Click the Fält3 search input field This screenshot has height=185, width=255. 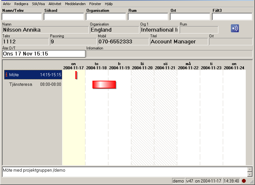coord(232,17)
